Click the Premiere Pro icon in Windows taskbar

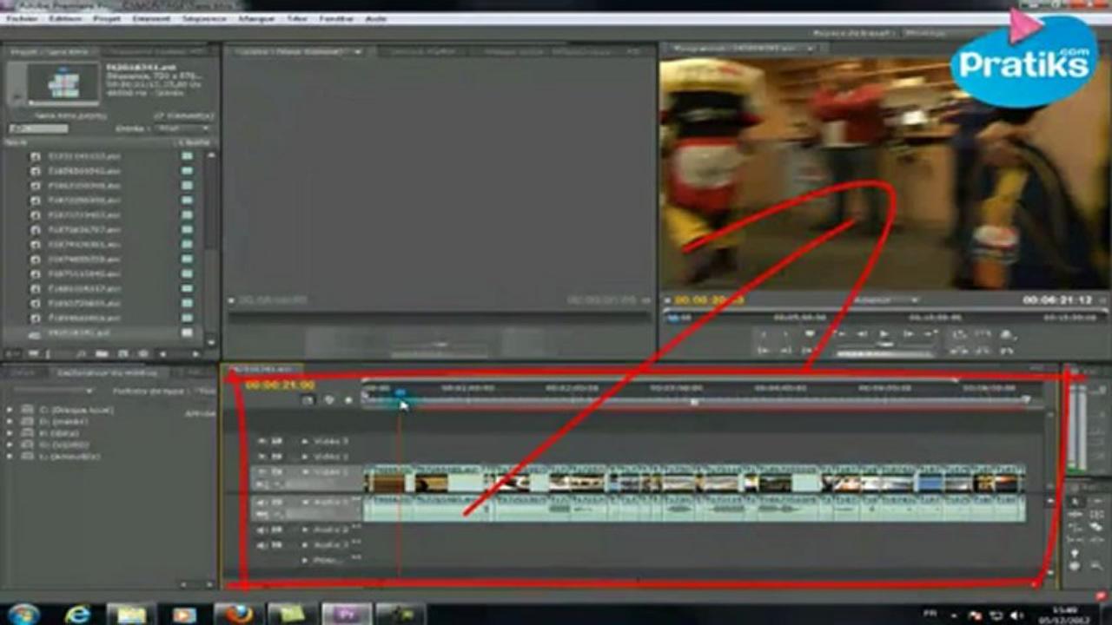coord(347,614)
